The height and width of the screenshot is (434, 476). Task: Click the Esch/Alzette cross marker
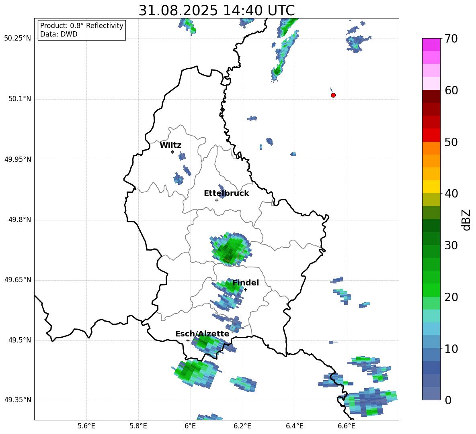[x=188, y=340]
